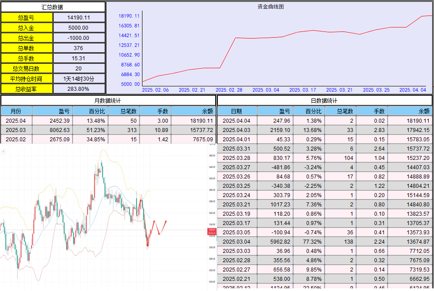Viewport: 434px width, 291px height.
Task: Click the total orders value 376
Action: tap(79, 48)
